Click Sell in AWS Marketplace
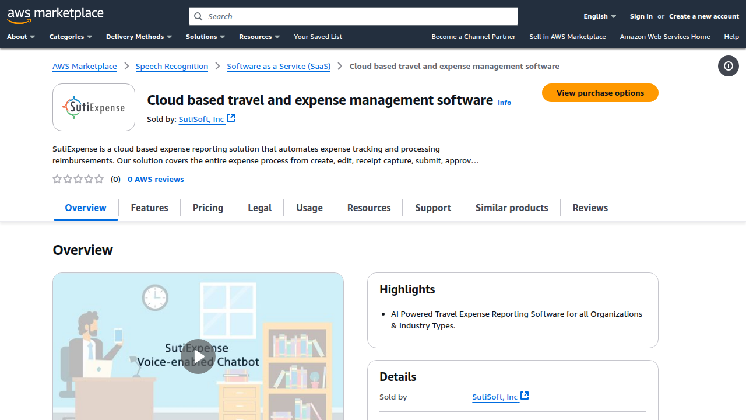746x420 pixels. coord(568,37)
